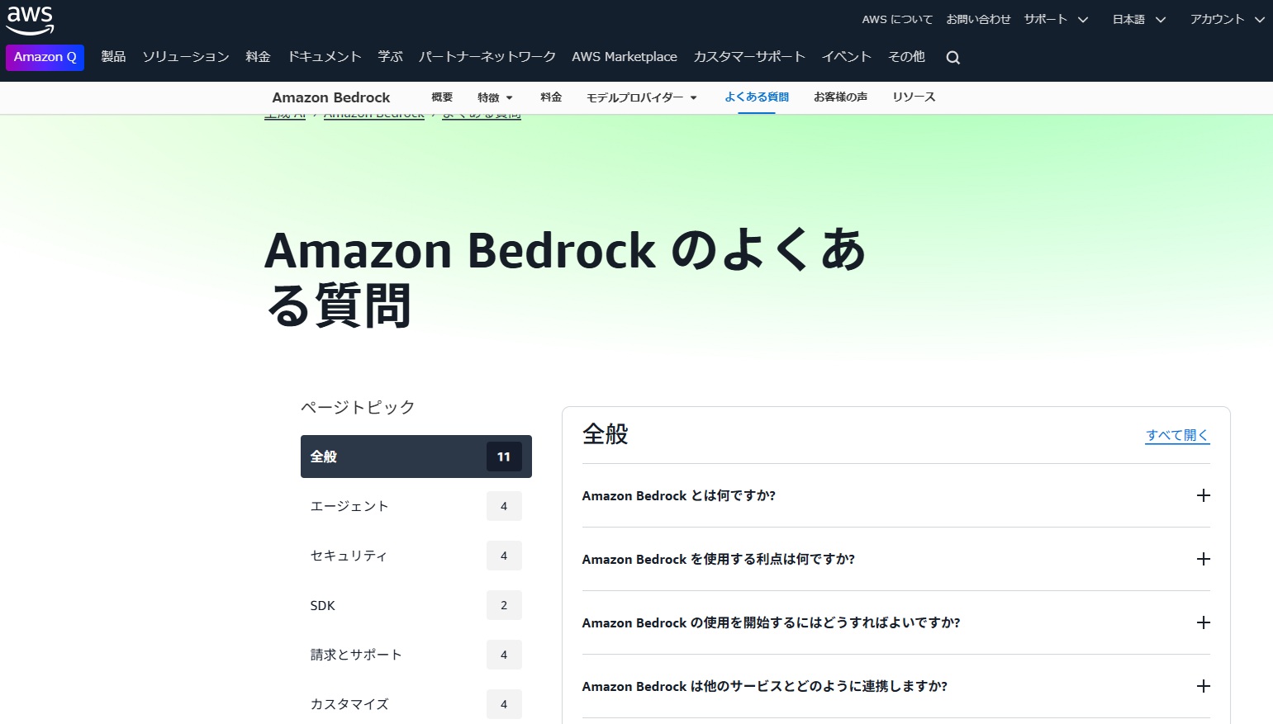1273x724 pixels.
Task: Open the ドキュメント menu
Action: click(x=324, y=57)
